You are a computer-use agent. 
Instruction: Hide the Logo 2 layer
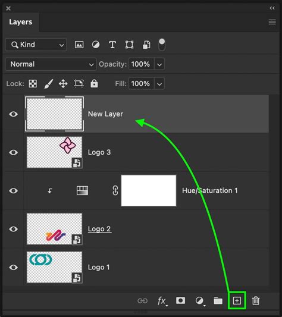coord(13,229)
